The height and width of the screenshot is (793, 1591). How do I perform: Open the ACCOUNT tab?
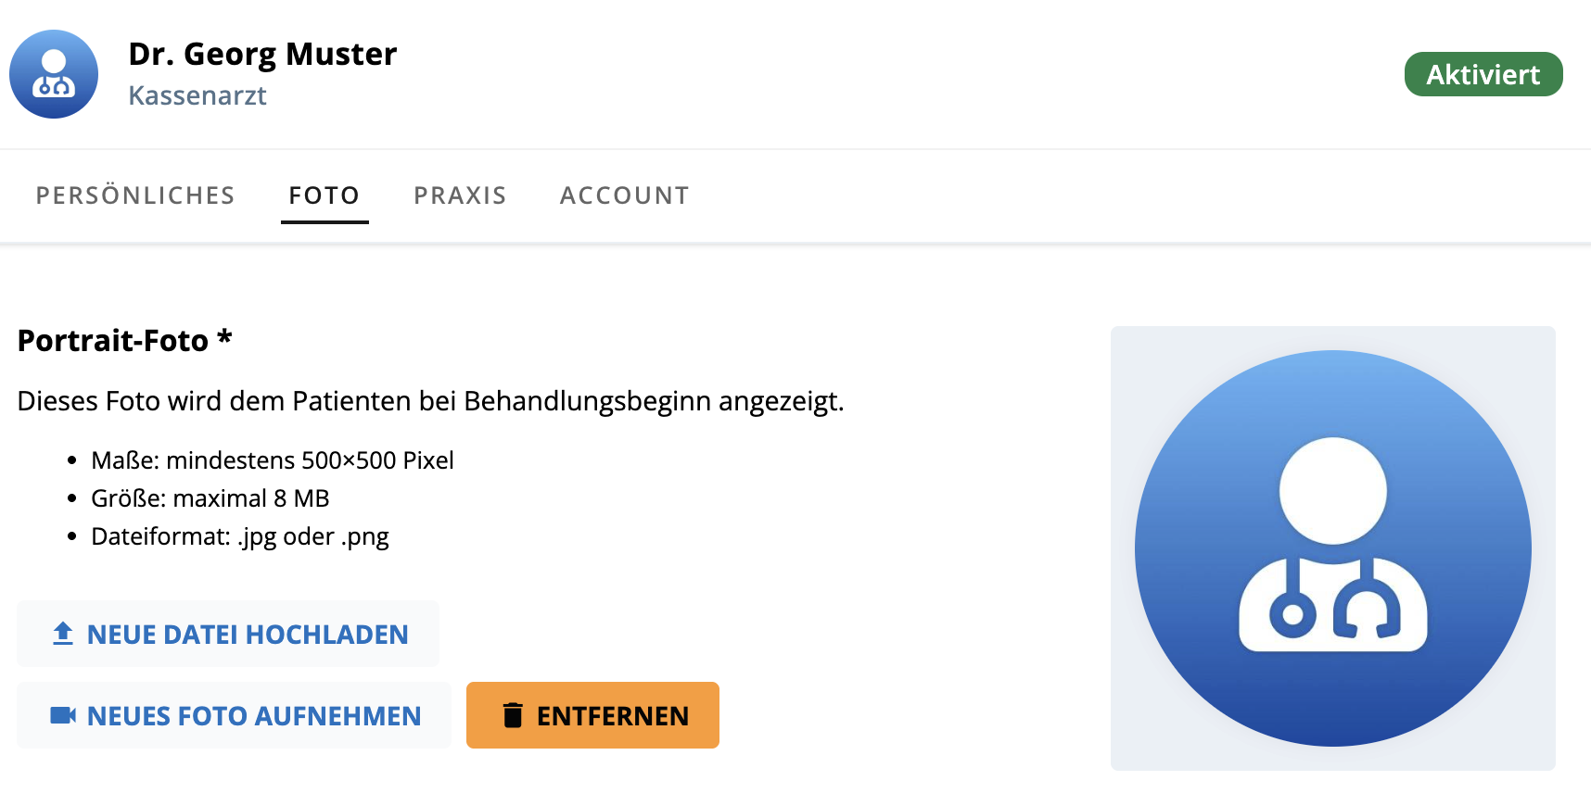(x=624, y=195)
